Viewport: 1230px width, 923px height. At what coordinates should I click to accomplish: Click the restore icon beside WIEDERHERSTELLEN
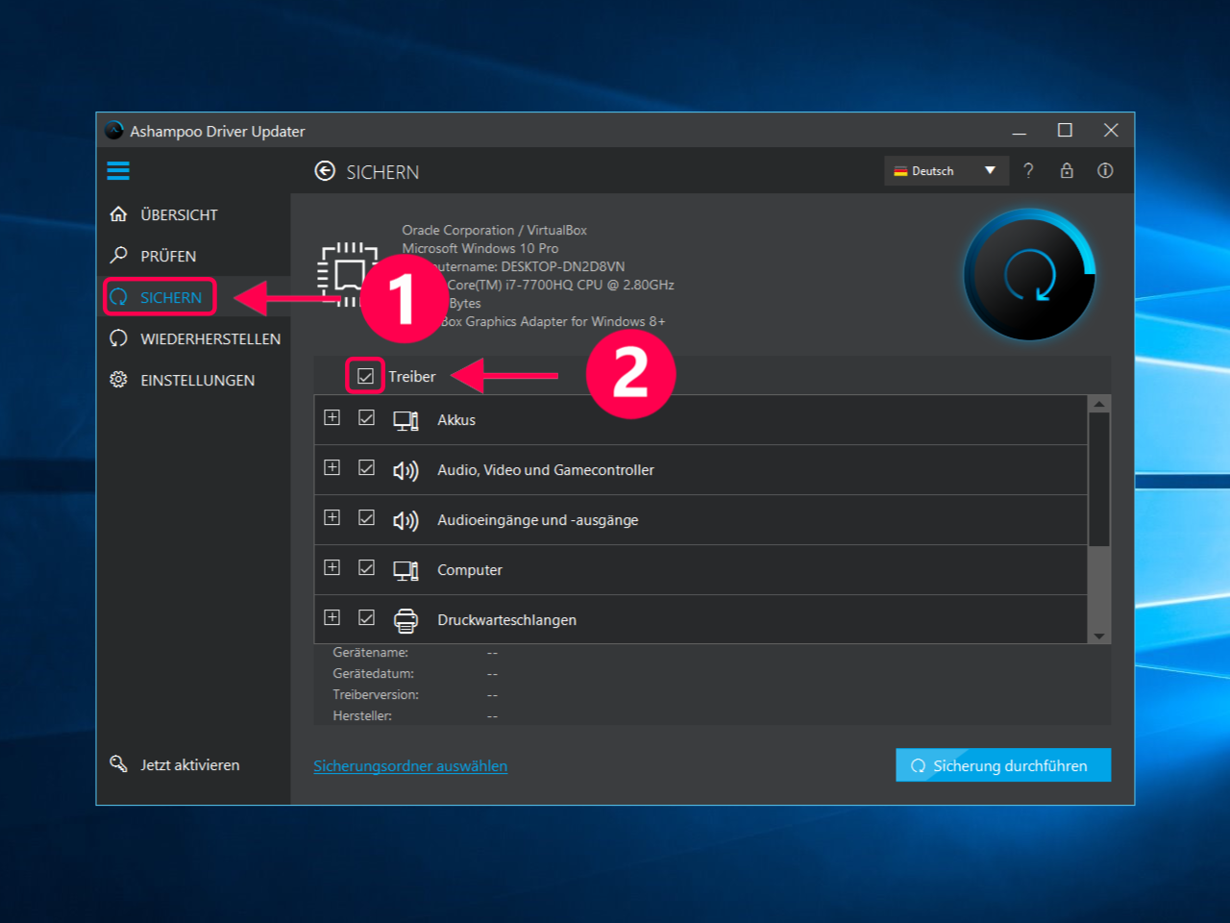pyautogui.click(x=118, y=338)
